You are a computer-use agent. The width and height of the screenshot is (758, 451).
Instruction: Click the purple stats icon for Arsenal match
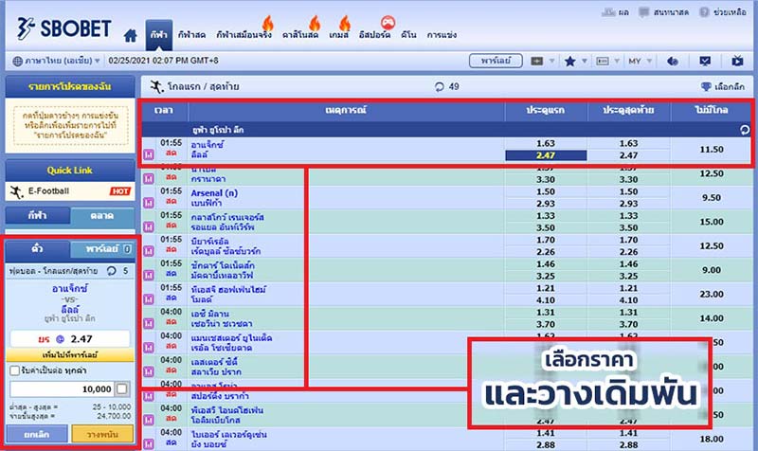click(149, 203)
